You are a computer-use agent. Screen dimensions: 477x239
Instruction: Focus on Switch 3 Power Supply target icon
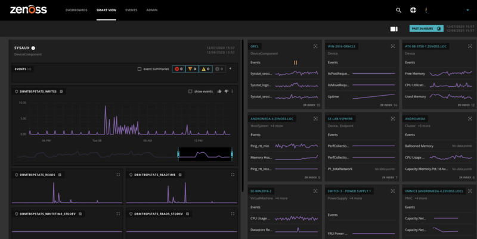[393, 191]
